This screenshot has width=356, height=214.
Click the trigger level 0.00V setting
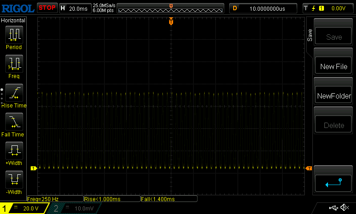click(338, 8)
